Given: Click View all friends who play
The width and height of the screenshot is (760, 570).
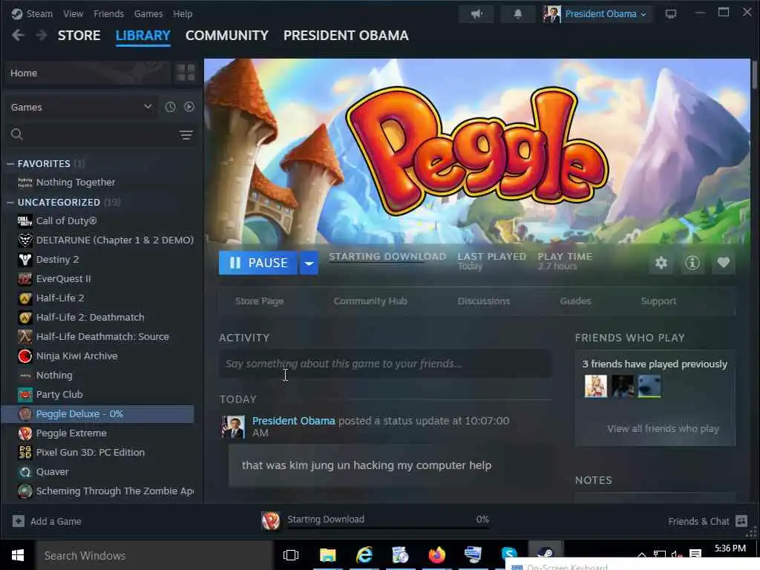Looking at the screenshot, I should 663,428.
